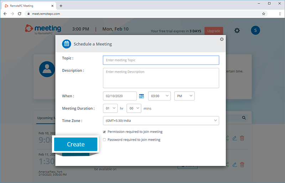Click the Create button
285x183 pixels.
coord(76,144)
